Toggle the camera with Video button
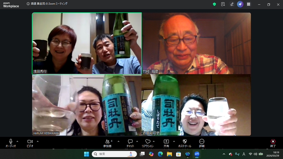Viewport: 283px width, 159px height. [x=30, y=143]
